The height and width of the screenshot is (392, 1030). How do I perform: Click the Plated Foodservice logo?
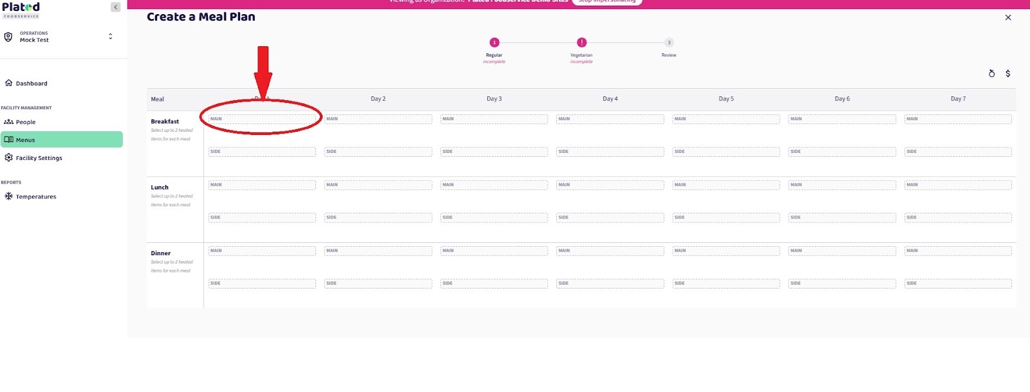[21, 9]
